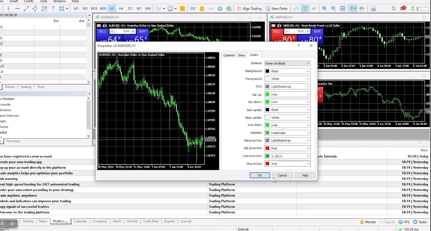The image size is (431, 231).
Task: Click the Help button in the dialog
Action: (x=305, y=175)
